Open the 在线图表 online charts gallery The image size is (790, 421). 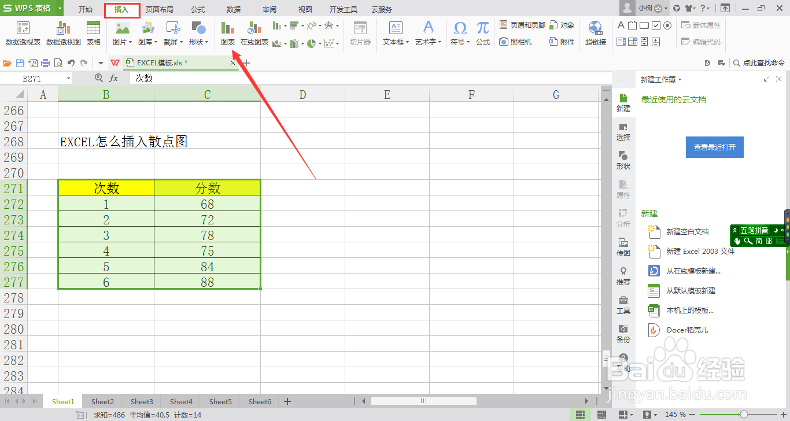254,33
